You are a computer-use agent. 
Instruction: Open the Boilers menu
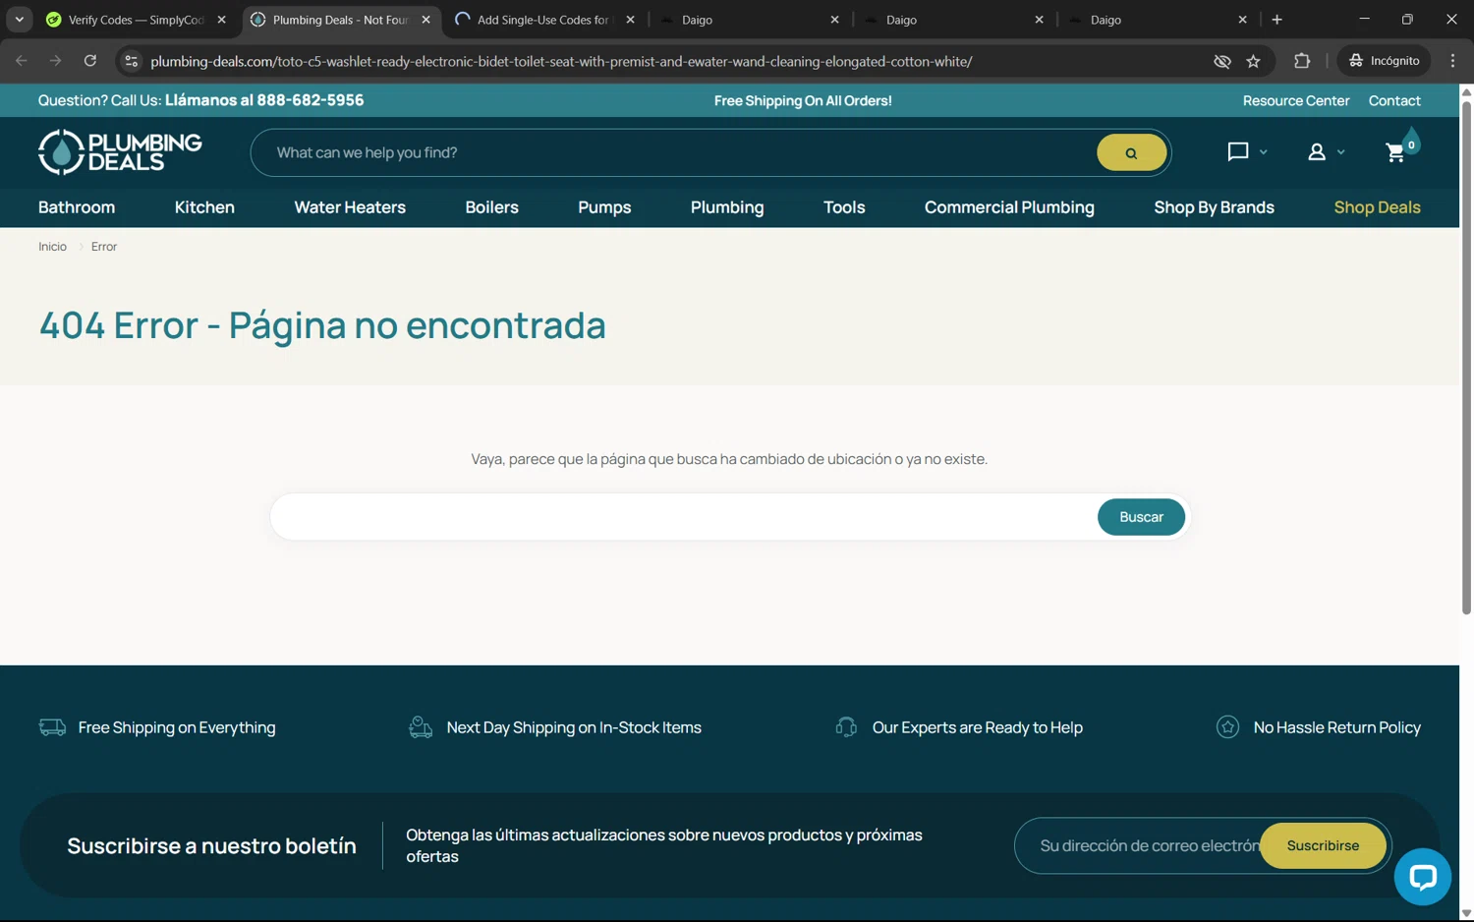point(491,207)
